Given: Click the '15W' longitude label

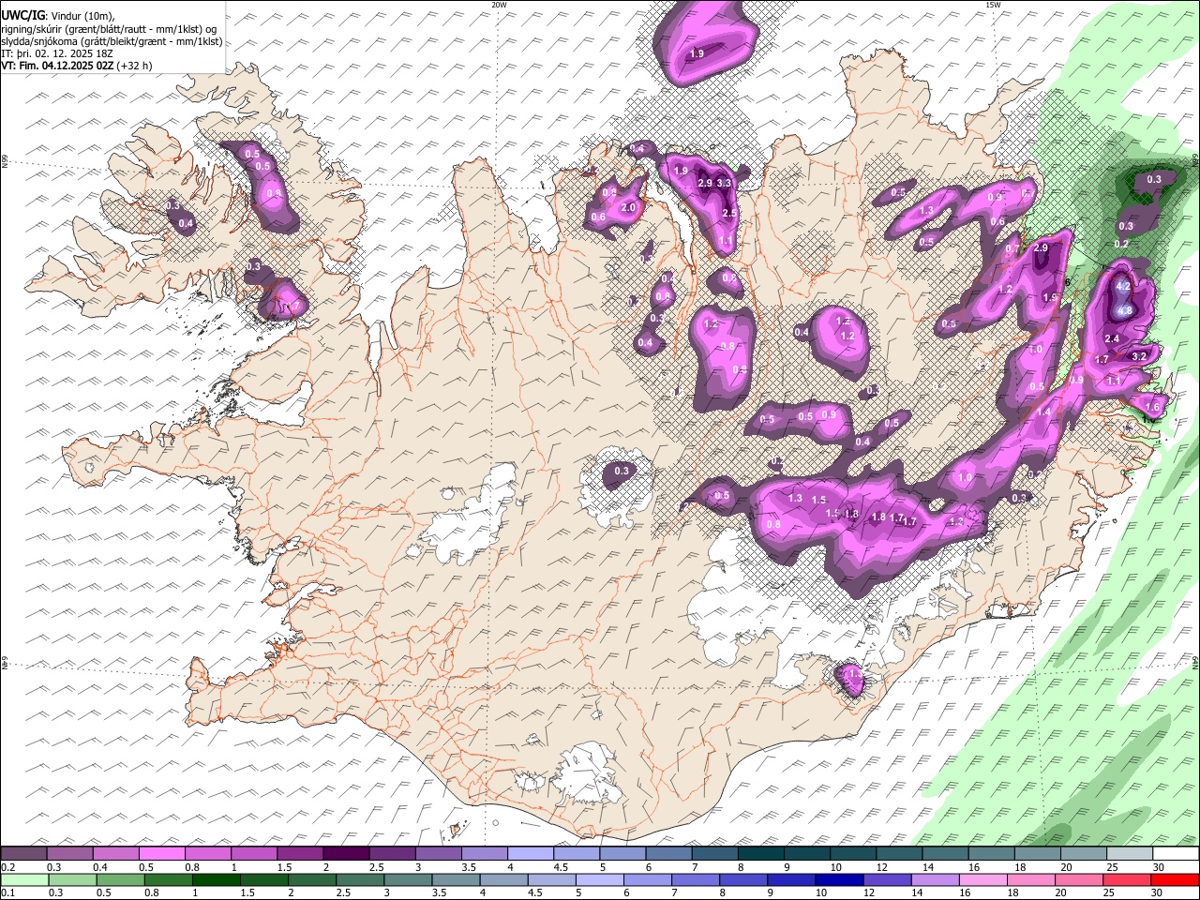Looking at the screenshot, I should click(992, 5).
